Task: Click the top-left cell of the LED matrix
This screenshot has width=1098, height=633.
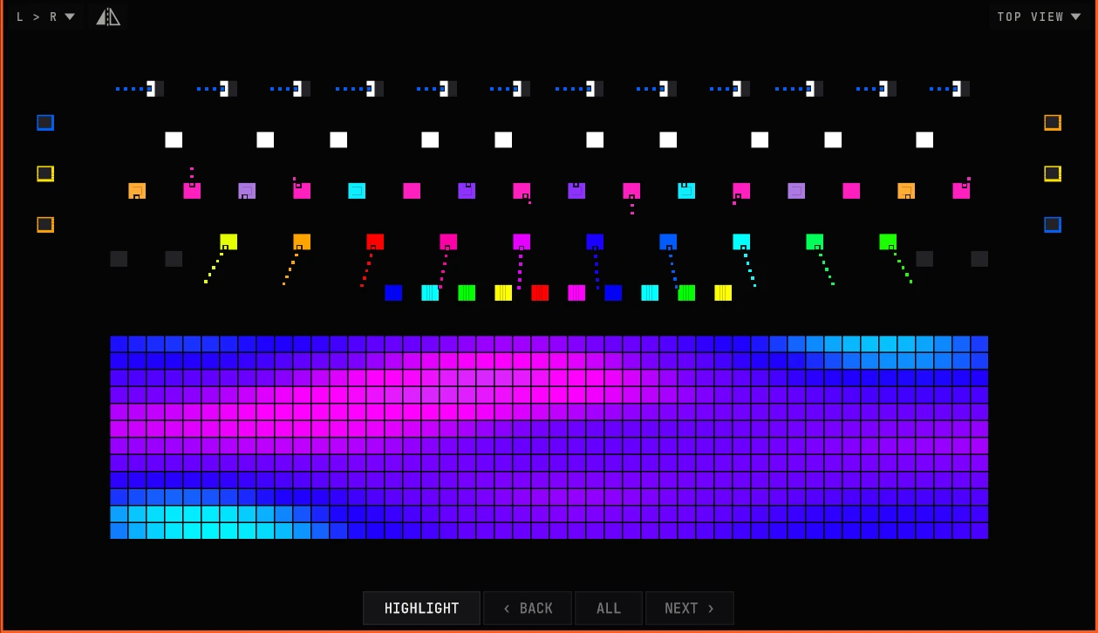Action: 119,344
